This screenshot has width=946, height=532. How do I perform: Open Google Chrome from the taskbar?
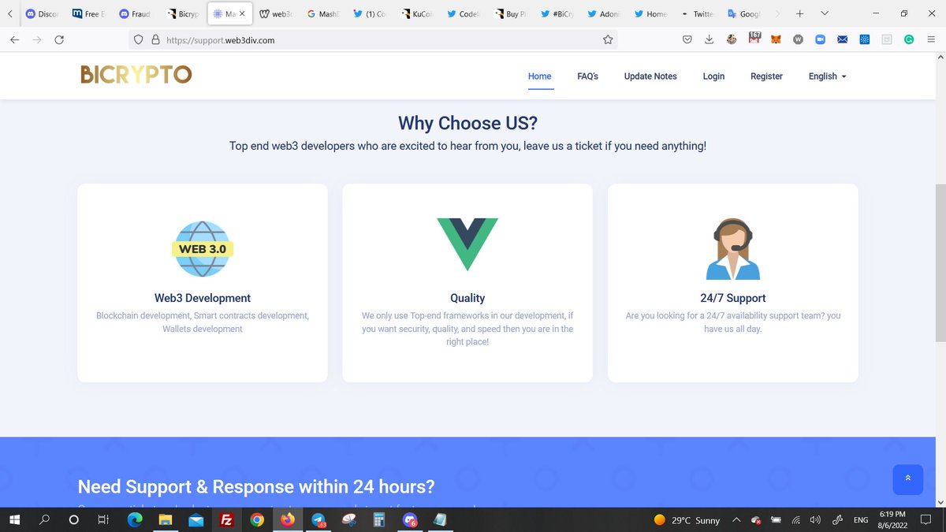256,520
